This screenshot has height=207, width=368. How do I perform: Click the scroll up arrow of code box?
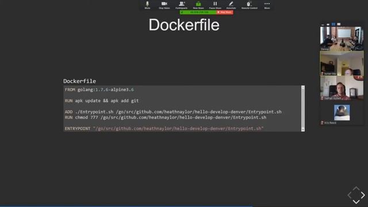[x=303, y=87]
